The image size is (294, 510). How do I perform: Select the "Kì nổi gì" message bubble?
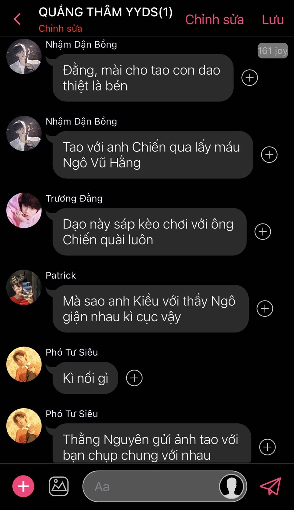[85, 378]
